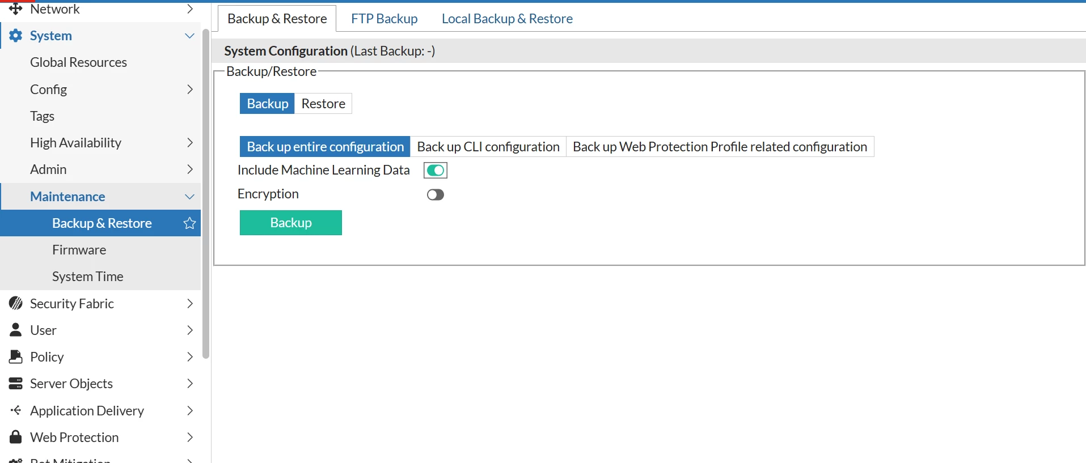Expand the Web Protection arrow
1086x463 pixels.
pyautogui.click(x=190, y=437)
